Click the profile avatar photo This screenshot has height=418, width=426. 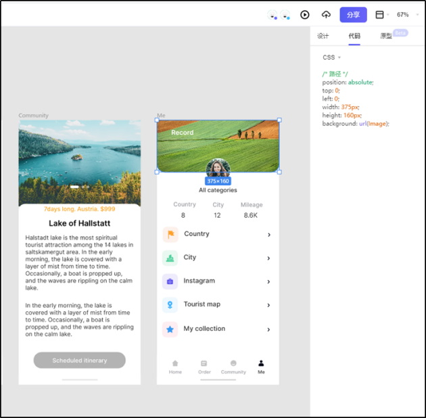(218, 168)
